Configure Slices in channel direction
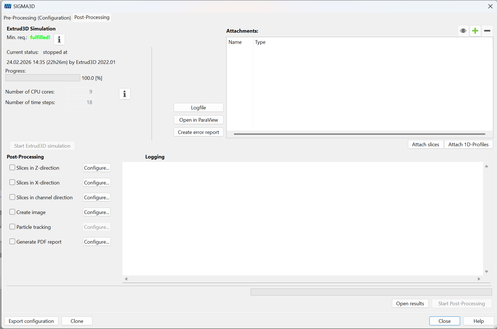Image resolution: width=497 pixels, height=329 pixels. [x=97, y=197]
